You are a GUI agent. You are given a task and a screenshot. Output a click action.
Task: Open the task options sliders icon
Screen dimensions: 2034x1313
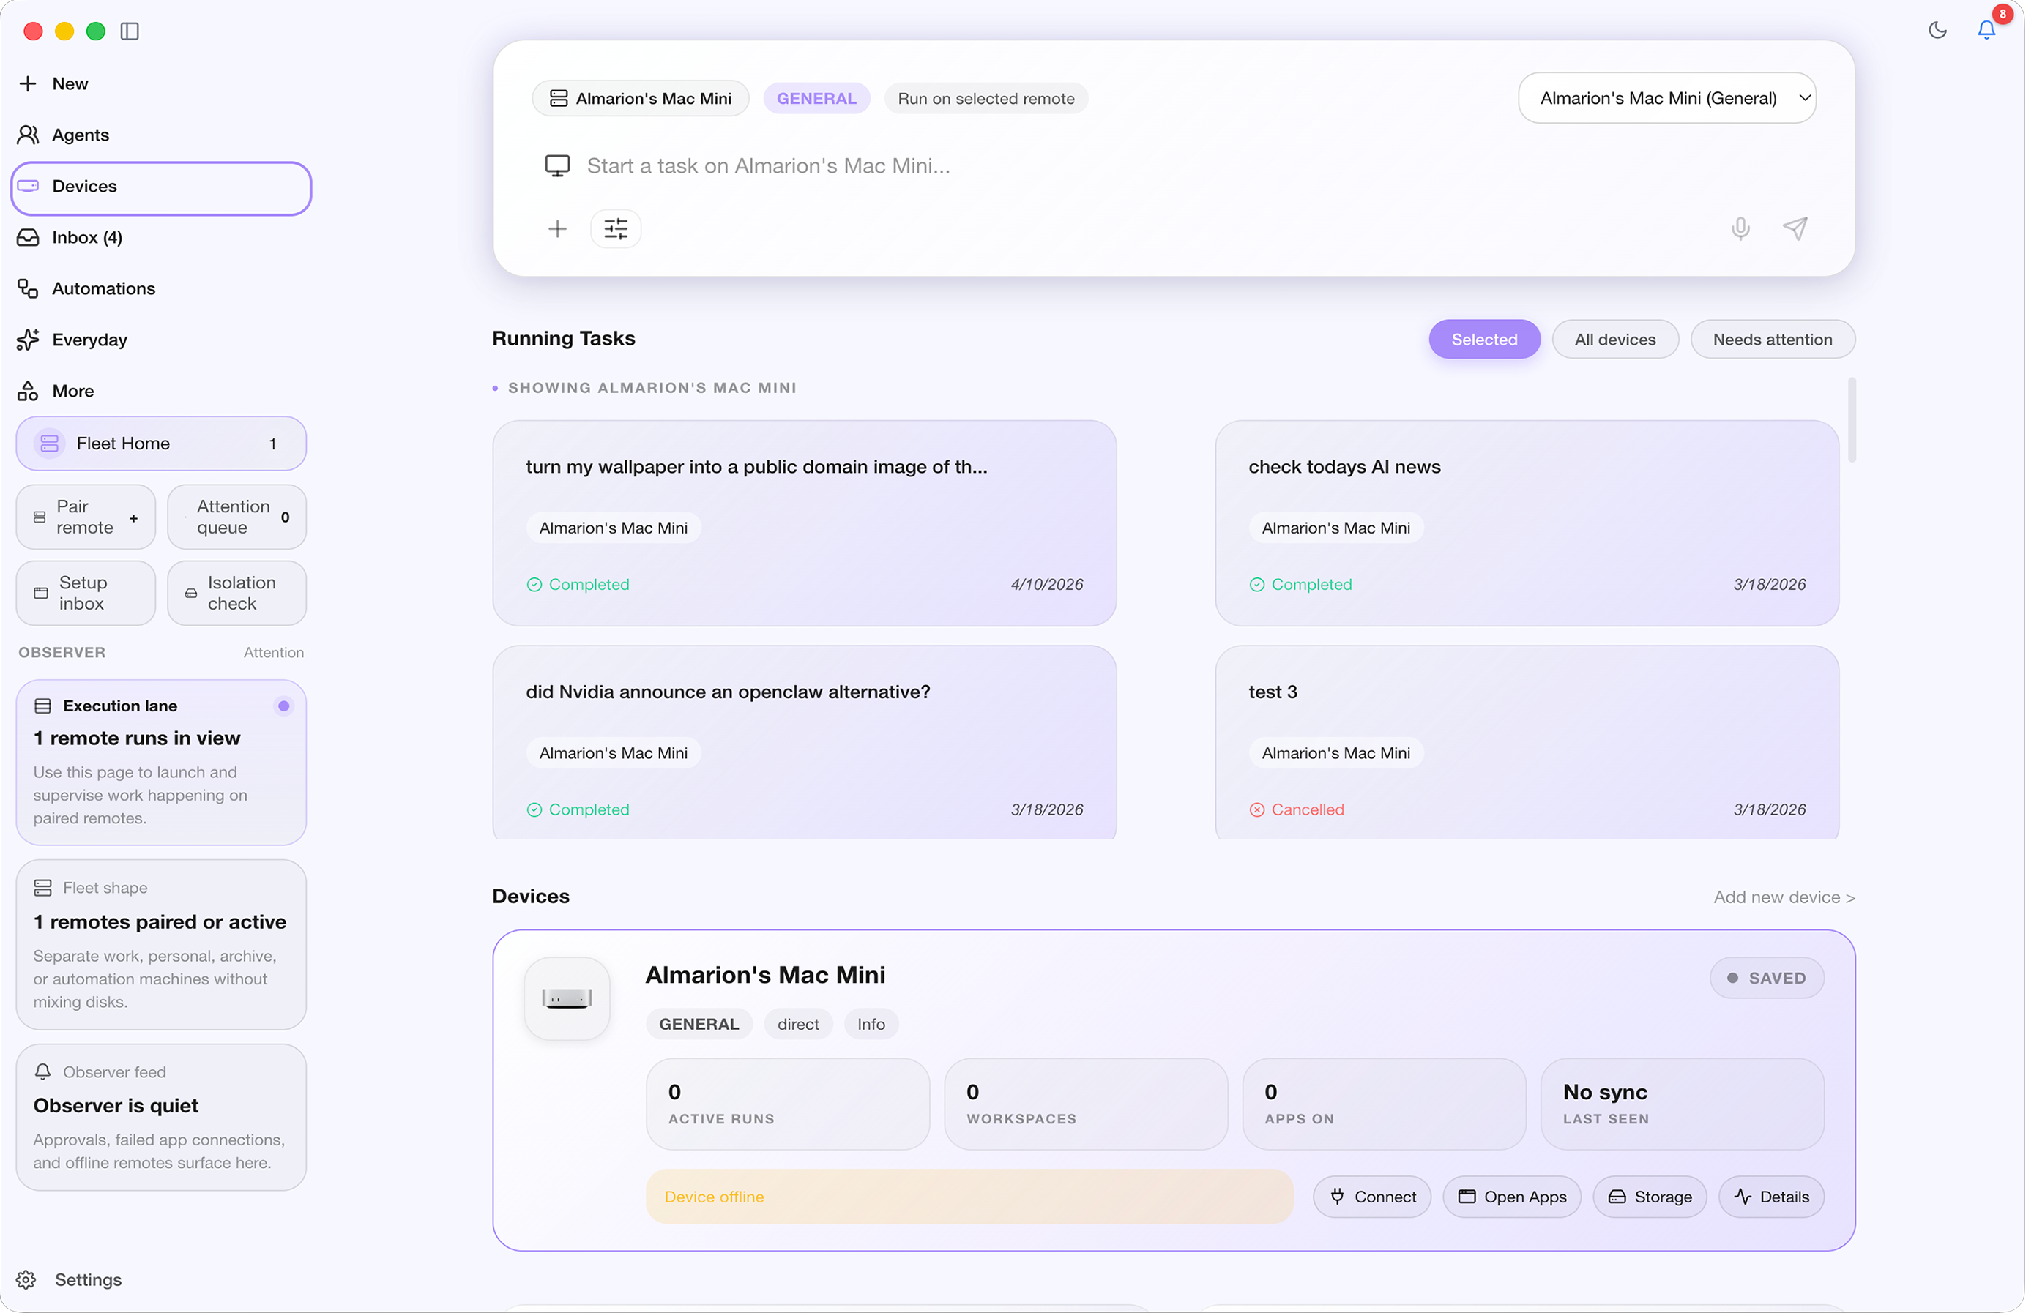click(616, 228)
